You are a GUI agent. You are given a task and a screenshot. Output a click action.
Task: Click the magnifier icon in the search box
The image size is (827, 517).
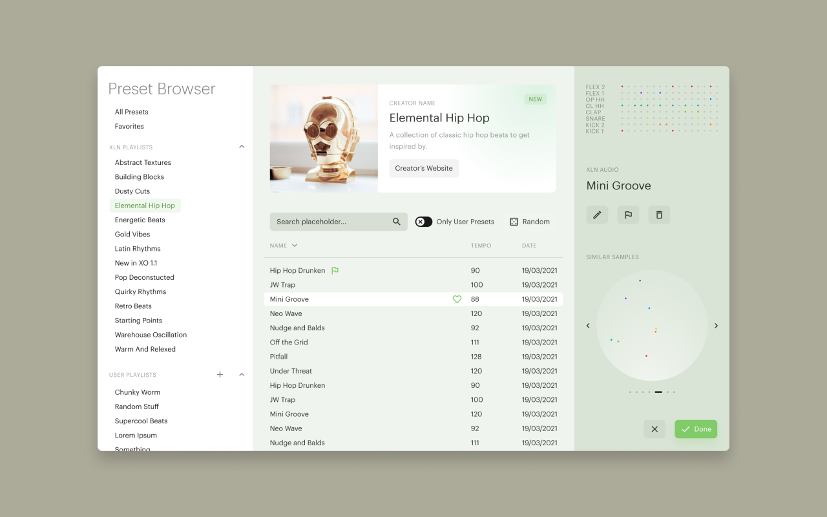(397, 222)
